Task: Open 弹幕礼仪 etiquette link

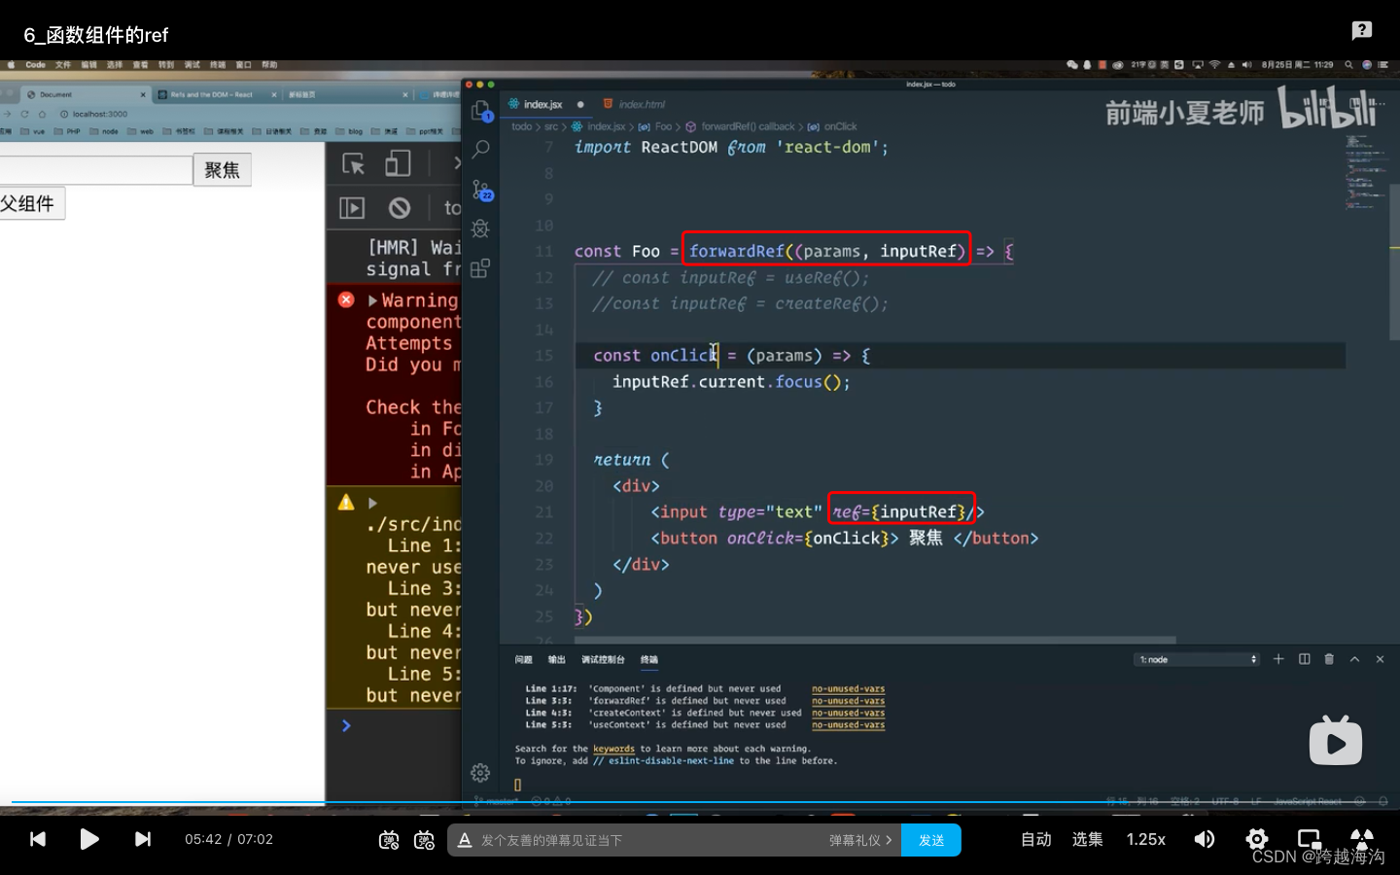Action: pos(859,840)
